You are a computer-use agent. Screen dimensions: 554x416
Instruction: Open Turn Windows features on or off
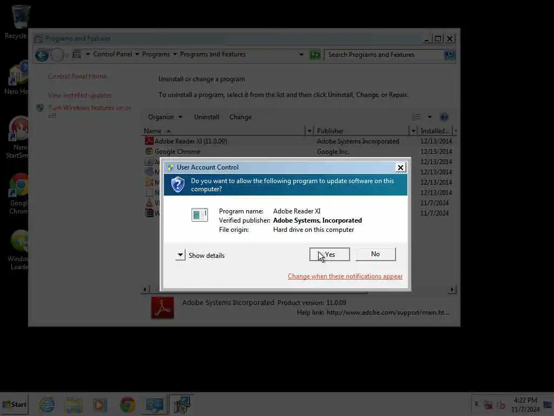[89, 112]
